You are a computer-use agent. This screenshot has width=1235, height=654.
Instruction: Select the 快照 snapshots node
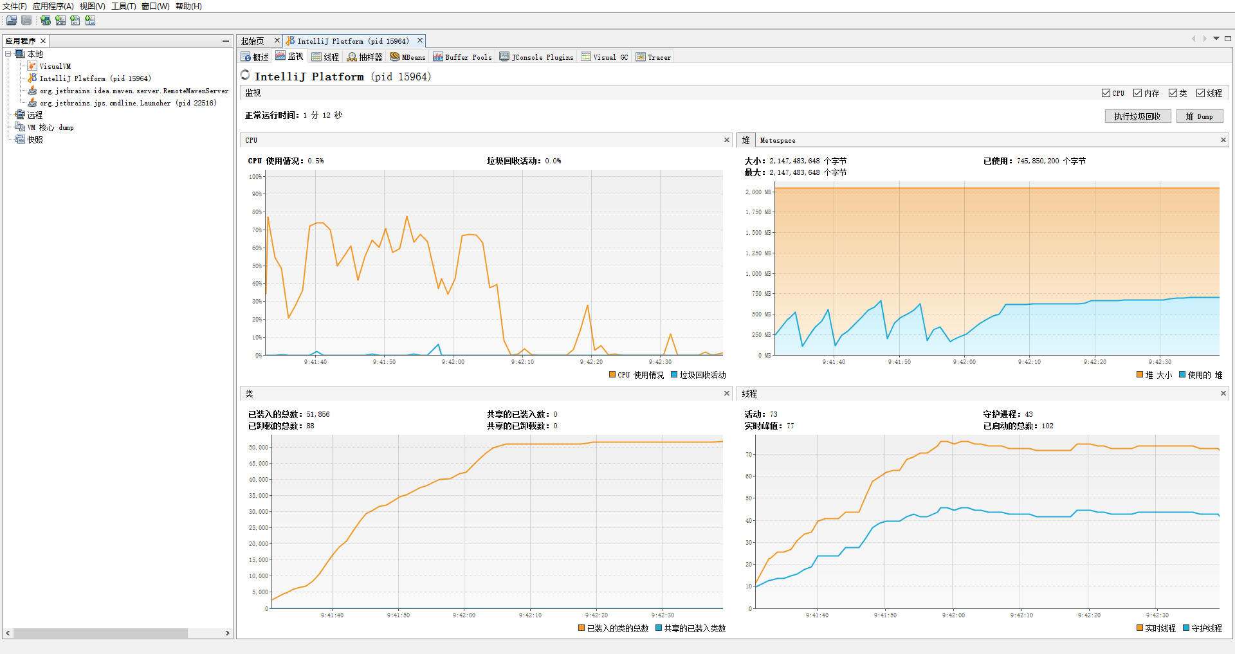[35, 140]
